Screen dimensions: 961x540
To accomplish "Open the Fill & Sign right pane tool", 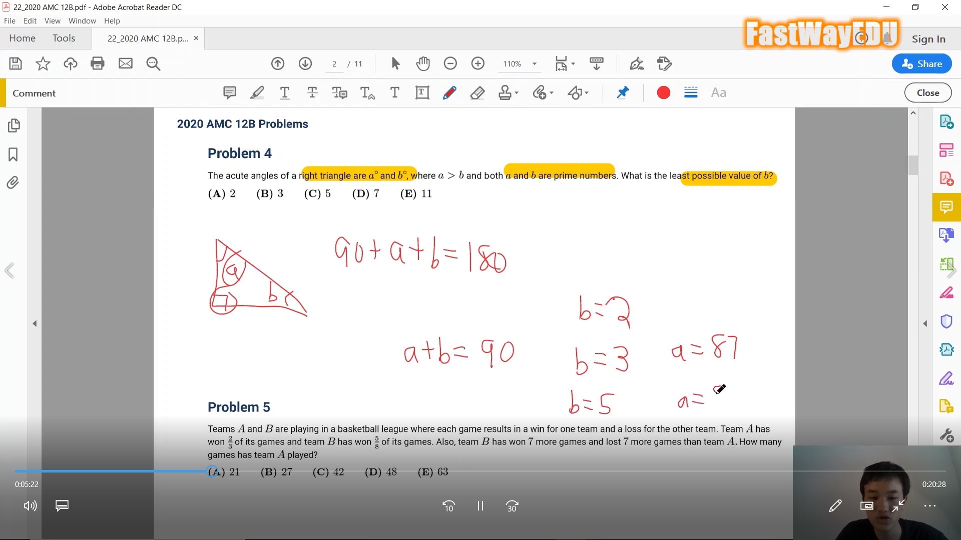I will (946, 378).
